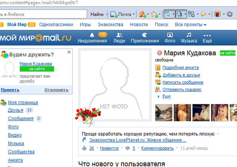Open Сообщества in left sidebar
Image resolution: width=237 pixels, height=167 pixels.
click(21, 152)
